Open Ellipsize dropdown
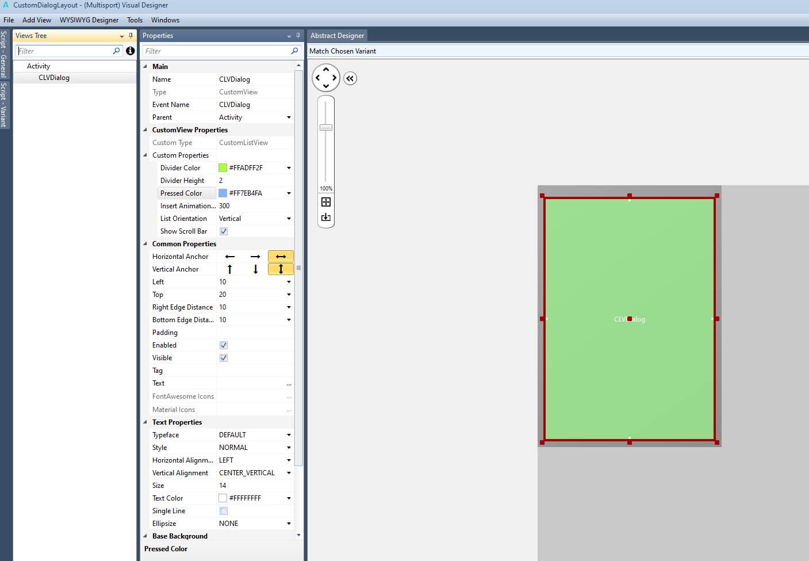This screenshot has width=809, height=561. click(x=289, y=524)
